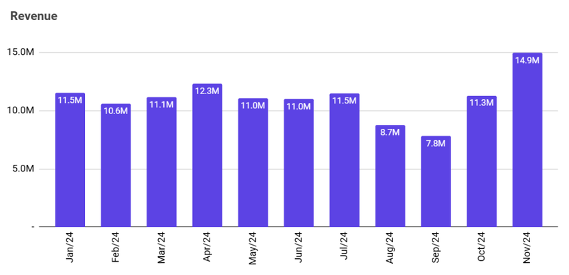Click the May/24 x-axis label
The width and height of the screenshot is (569, 275).
[254, 248]
